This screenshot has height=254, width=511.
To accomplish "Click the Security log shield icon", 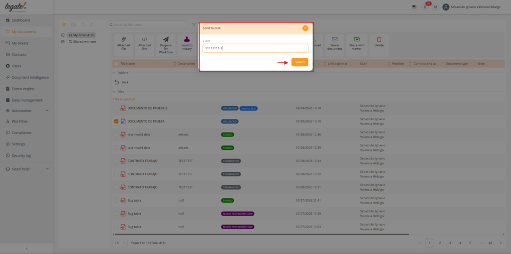I will point(8,155).
